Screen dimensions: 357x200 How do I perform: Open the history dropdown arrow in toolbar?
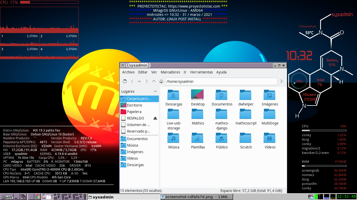coord(139,82)
